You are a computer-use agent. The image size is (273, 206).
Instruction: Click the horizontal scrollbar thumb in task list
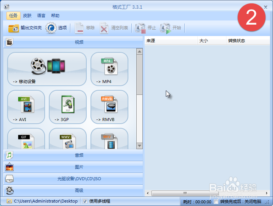185,193
